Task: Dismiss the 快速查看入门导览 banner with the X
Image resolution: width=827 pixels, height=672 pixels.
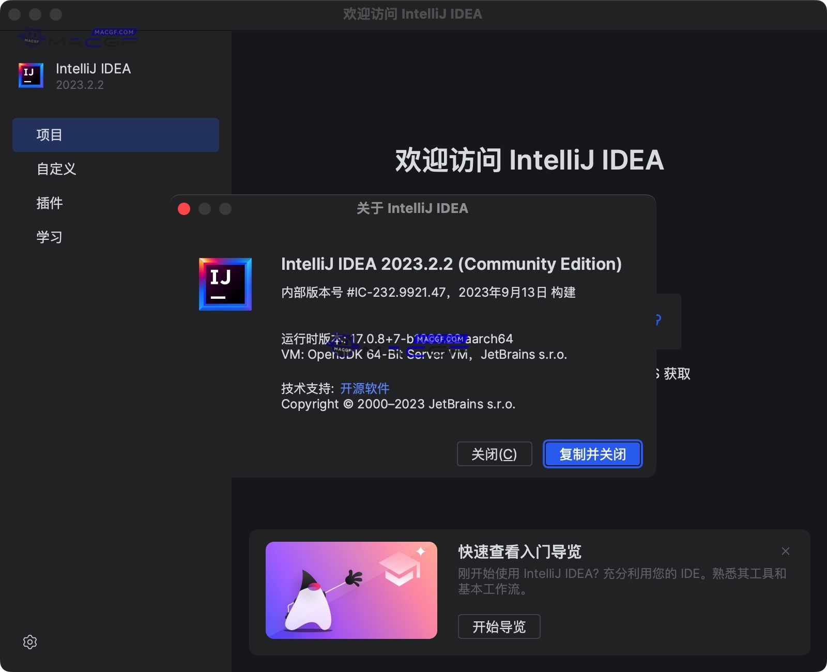Action: coord(785,551)
